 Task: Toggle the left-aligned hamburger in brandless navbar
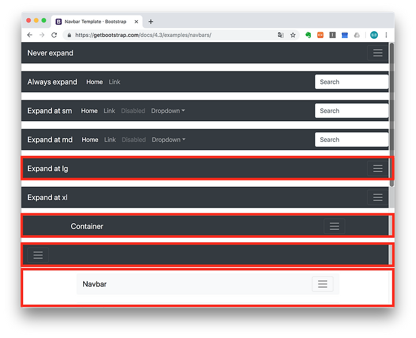tap(38, 255)
